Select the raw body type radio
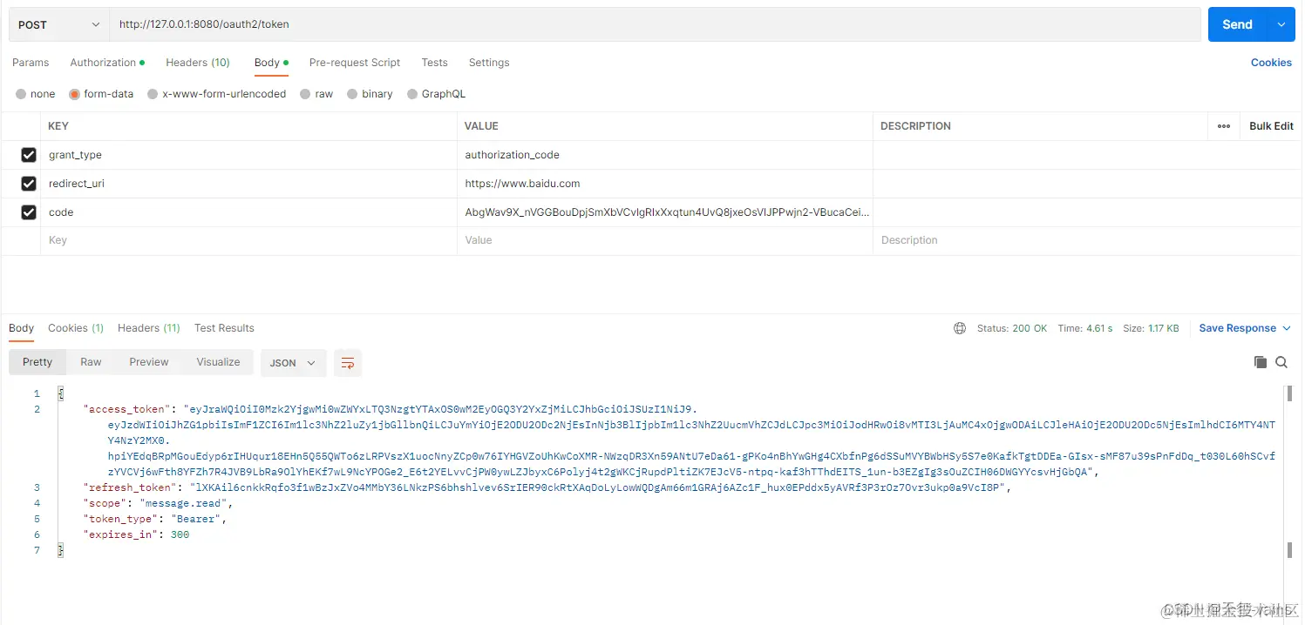The image size is (1305, 625). (305, 94)
